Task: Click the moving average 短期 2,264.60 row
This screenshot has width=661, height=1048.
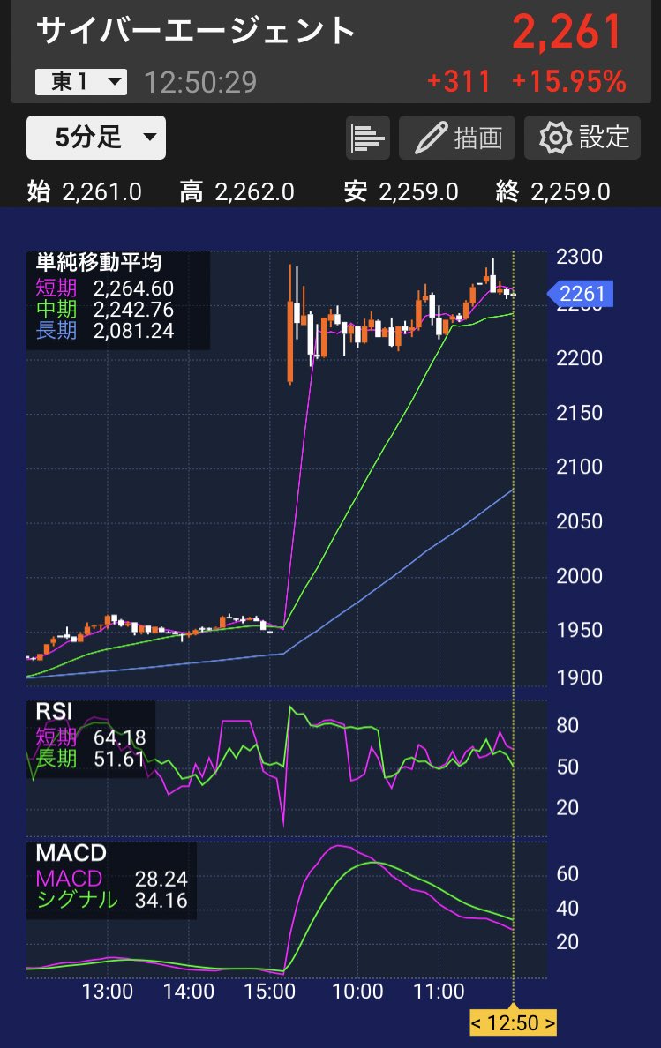Action: coord(105,288)
